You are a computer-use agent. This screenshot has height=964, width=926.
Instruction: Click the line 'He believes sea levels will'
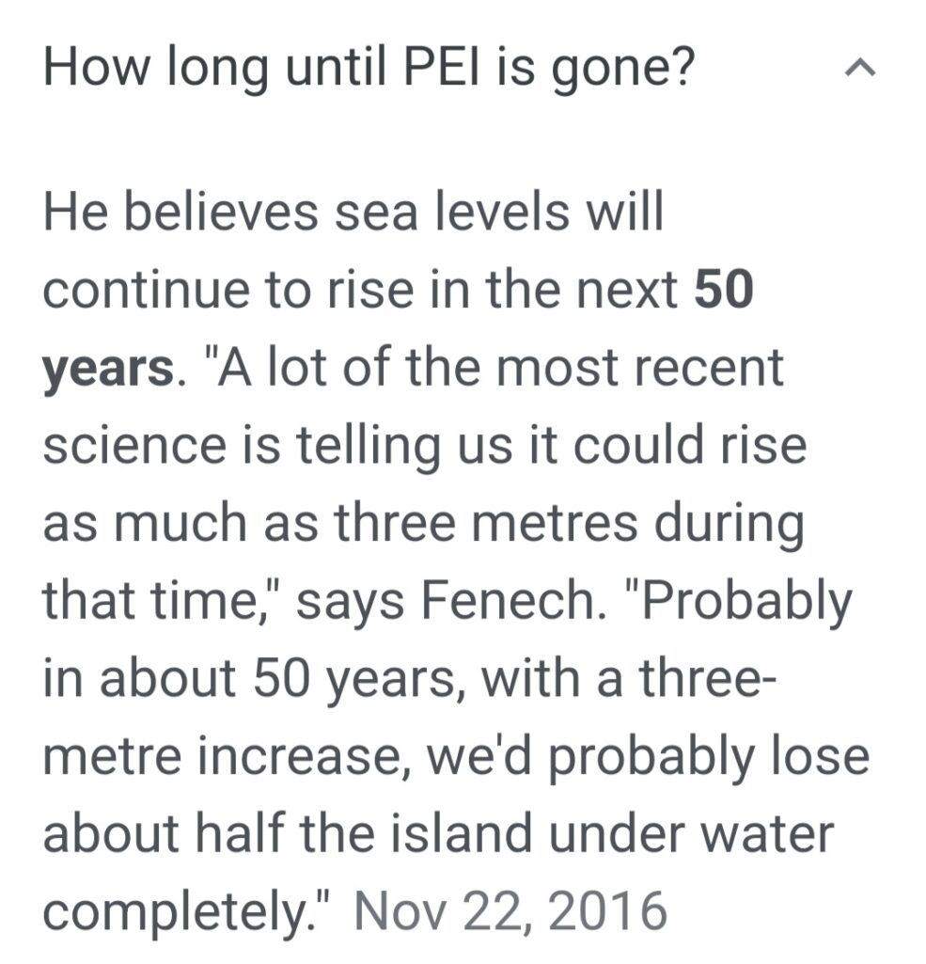pyautogui.click(x=353, y=212)
